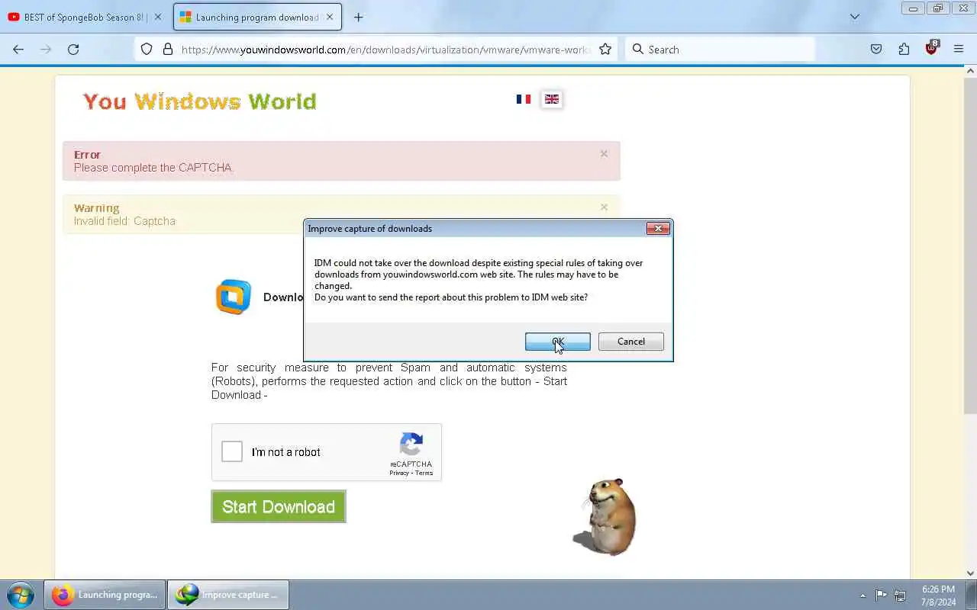Focus the Firefox Search box
The width and height of the screenshot is (977, 610).
tap(720, 49)
